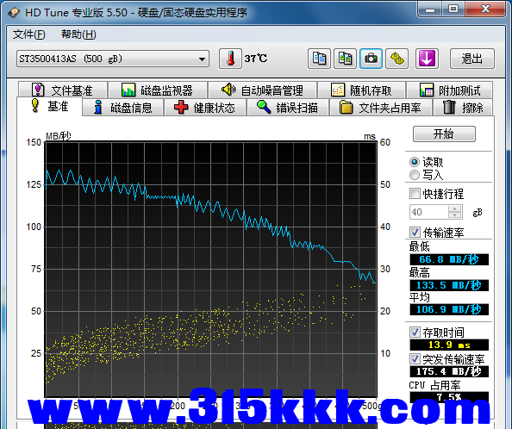Click the 66.8 MB/秒 minimum value

coord(449,259)
